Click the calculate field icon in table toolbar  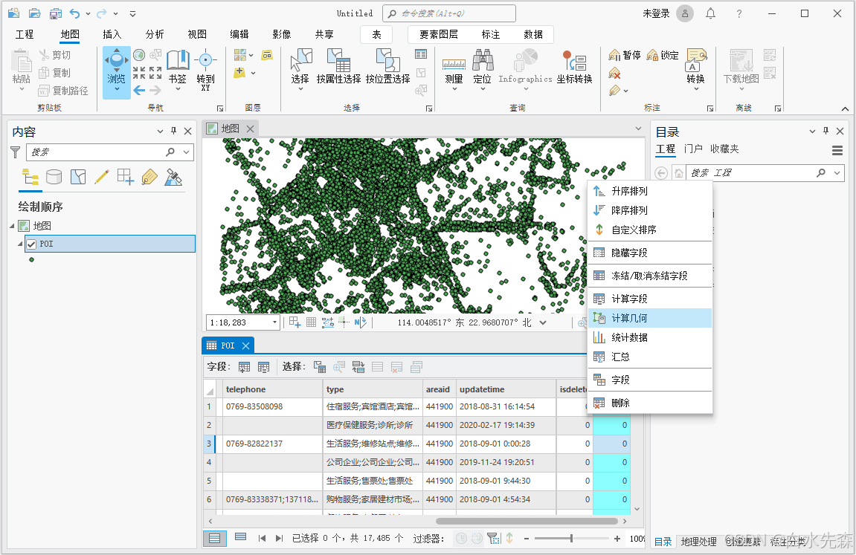pyautogui.click(x=264, y=367)
